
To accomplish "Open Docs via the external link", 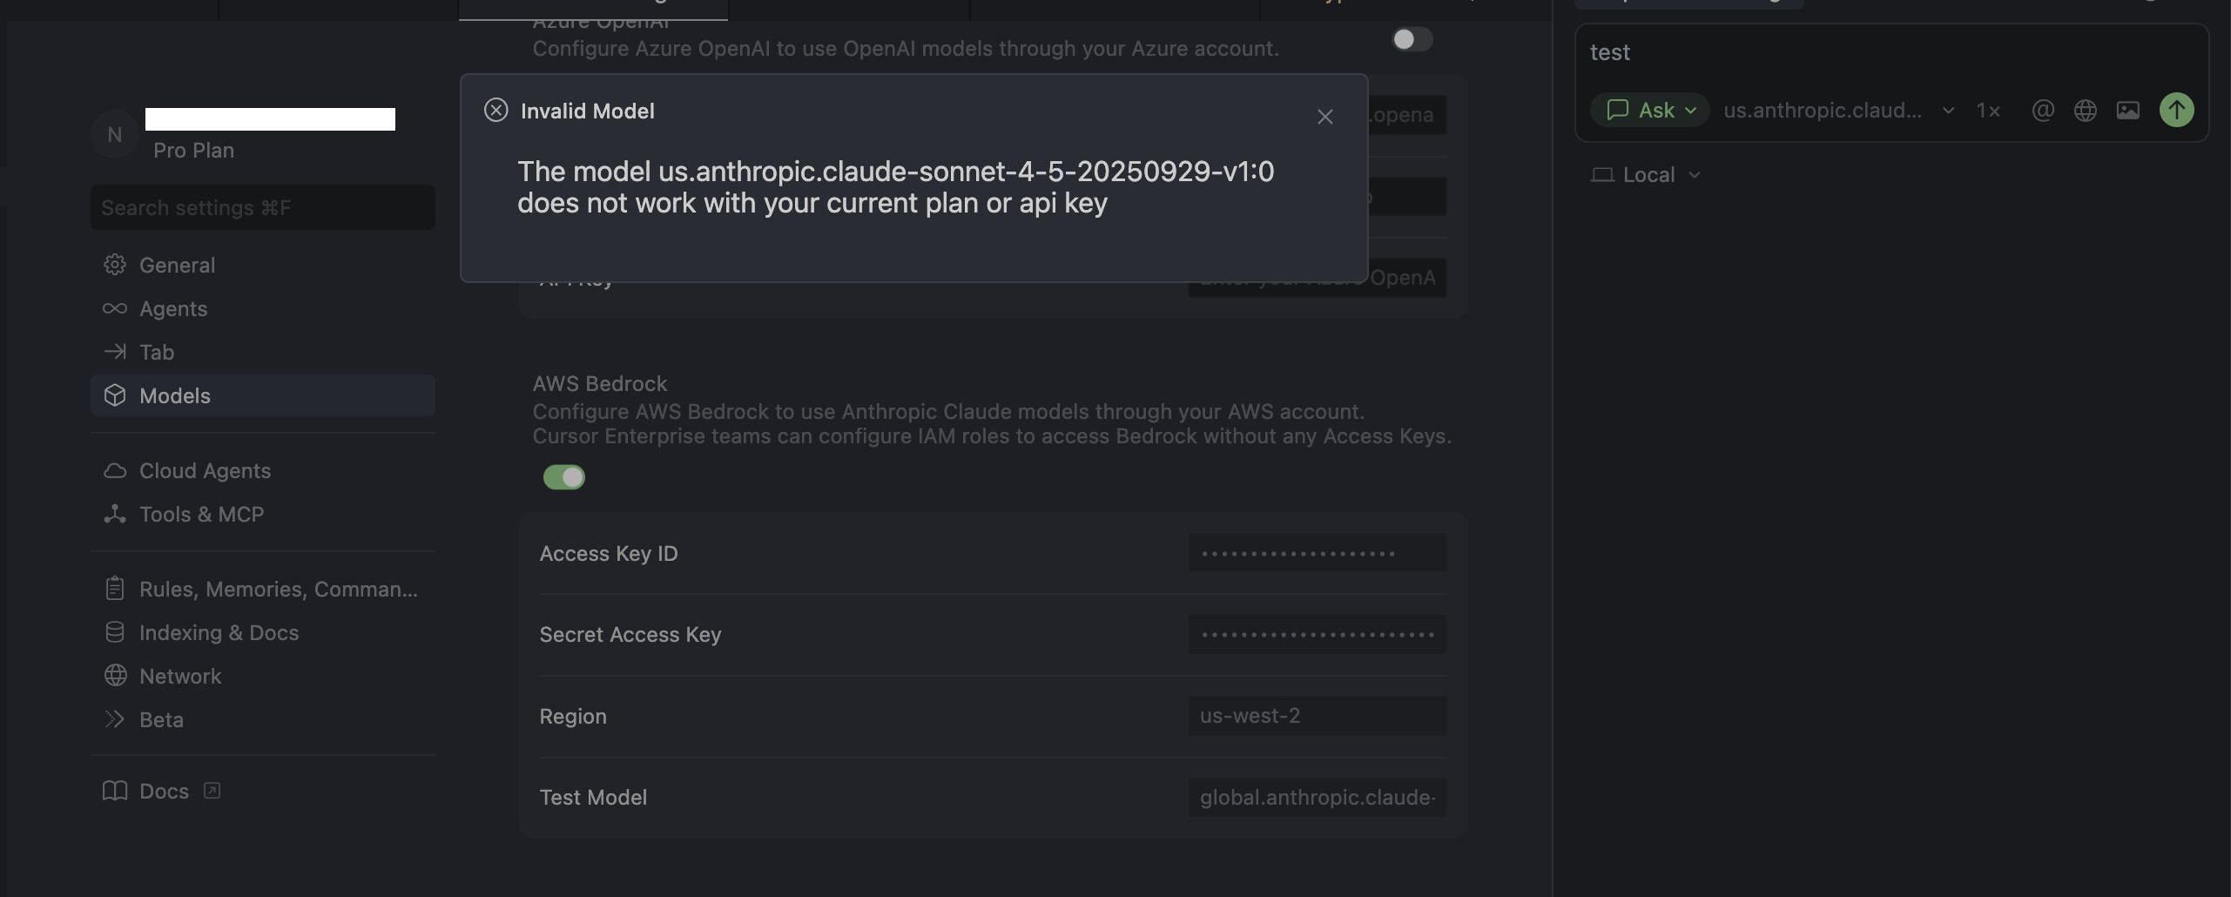I will click(211, 790).
